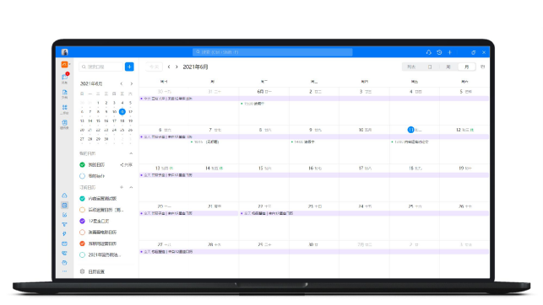Open the organization dropdown arrow by the orange logo
This screenshot has width=543, height=305.
point(69,64)
